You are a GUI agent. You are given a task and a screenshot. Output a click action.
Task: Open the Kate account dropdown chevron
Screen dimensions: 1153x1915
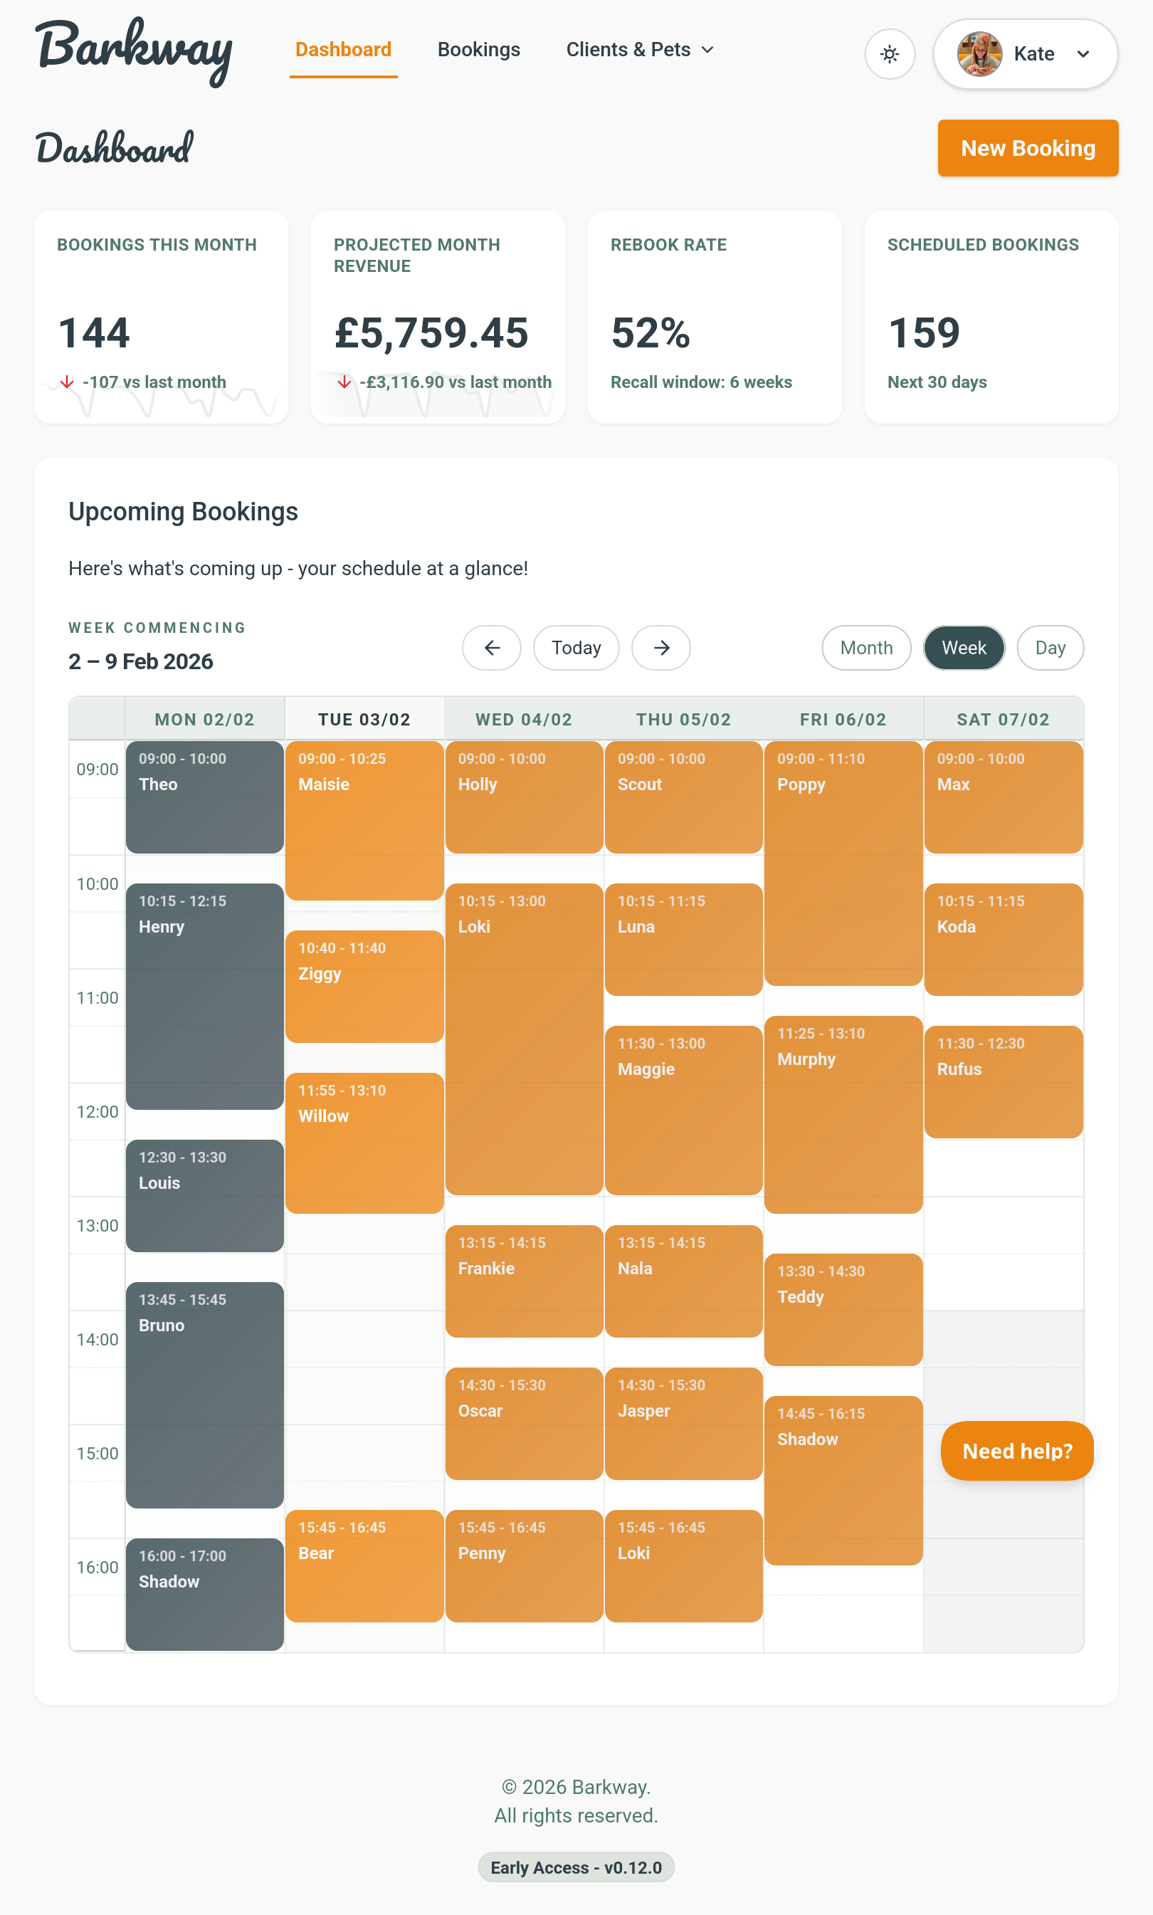[x=1082, y=53]
